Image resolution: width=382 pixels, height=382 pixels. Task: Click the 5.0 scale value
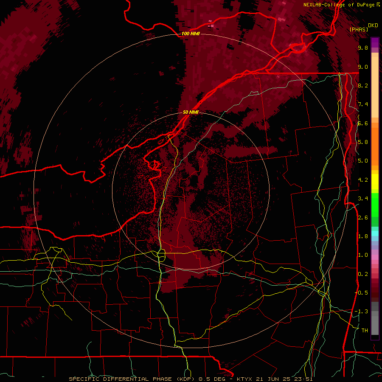(363, 161)
